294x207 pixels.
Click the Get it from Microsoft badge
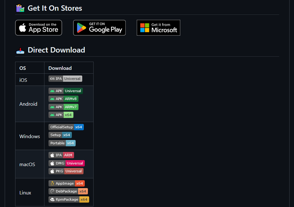158,28
